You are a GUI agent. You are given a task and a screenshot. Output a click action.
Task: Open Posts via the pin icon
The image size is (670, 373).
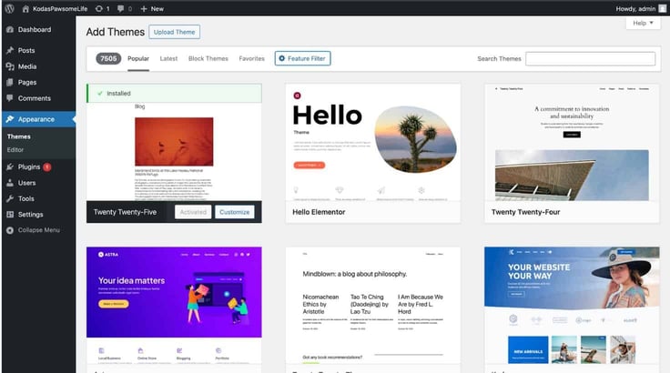pyautogui.click(x=10, y=50)
